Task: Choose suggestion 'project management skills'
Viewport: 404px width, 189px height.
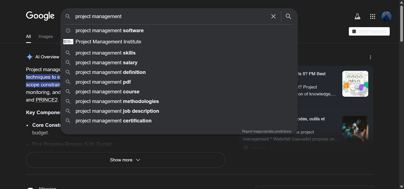Action: (x=179, y=53)
